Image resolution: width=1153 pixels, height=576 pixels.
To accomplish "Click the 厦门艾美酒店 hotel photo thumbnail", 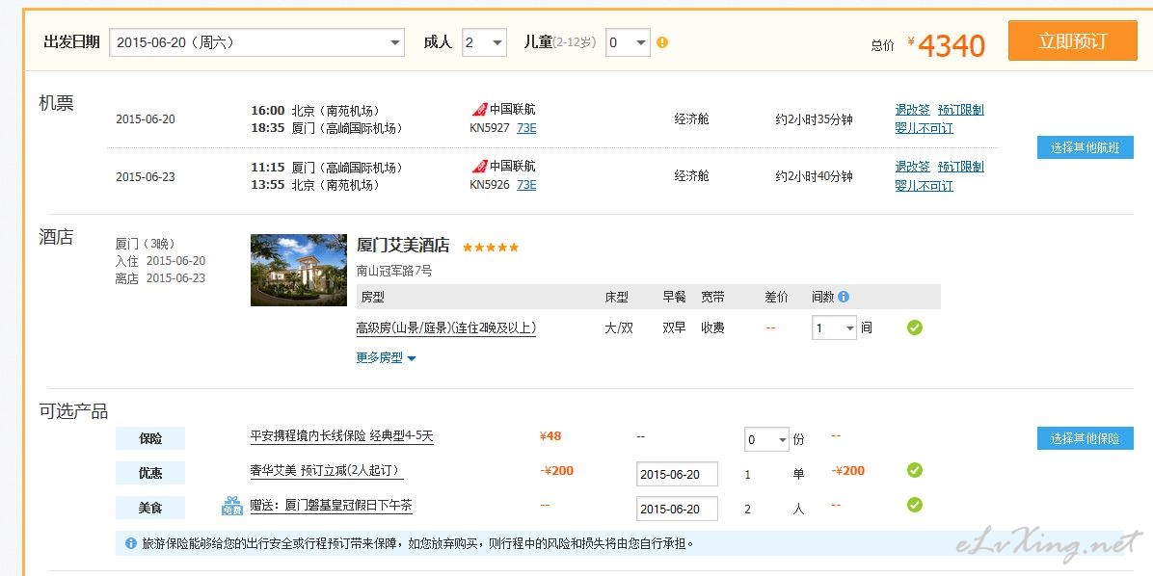I will 299,270.
